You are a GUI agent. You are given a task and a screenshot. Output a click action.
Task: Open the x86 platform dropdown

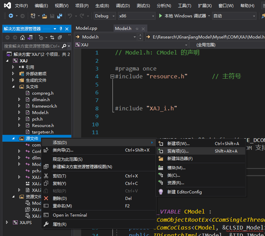(136, 16)
